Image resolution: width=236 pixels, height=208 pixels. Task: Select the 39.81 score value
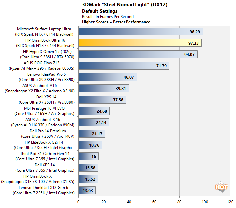click(x=121, y=88)
